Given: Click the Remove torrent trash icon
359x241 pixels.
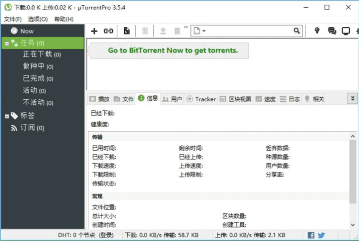Looking at the screenshot, I should pyautogui.click(x=145, y=31).
